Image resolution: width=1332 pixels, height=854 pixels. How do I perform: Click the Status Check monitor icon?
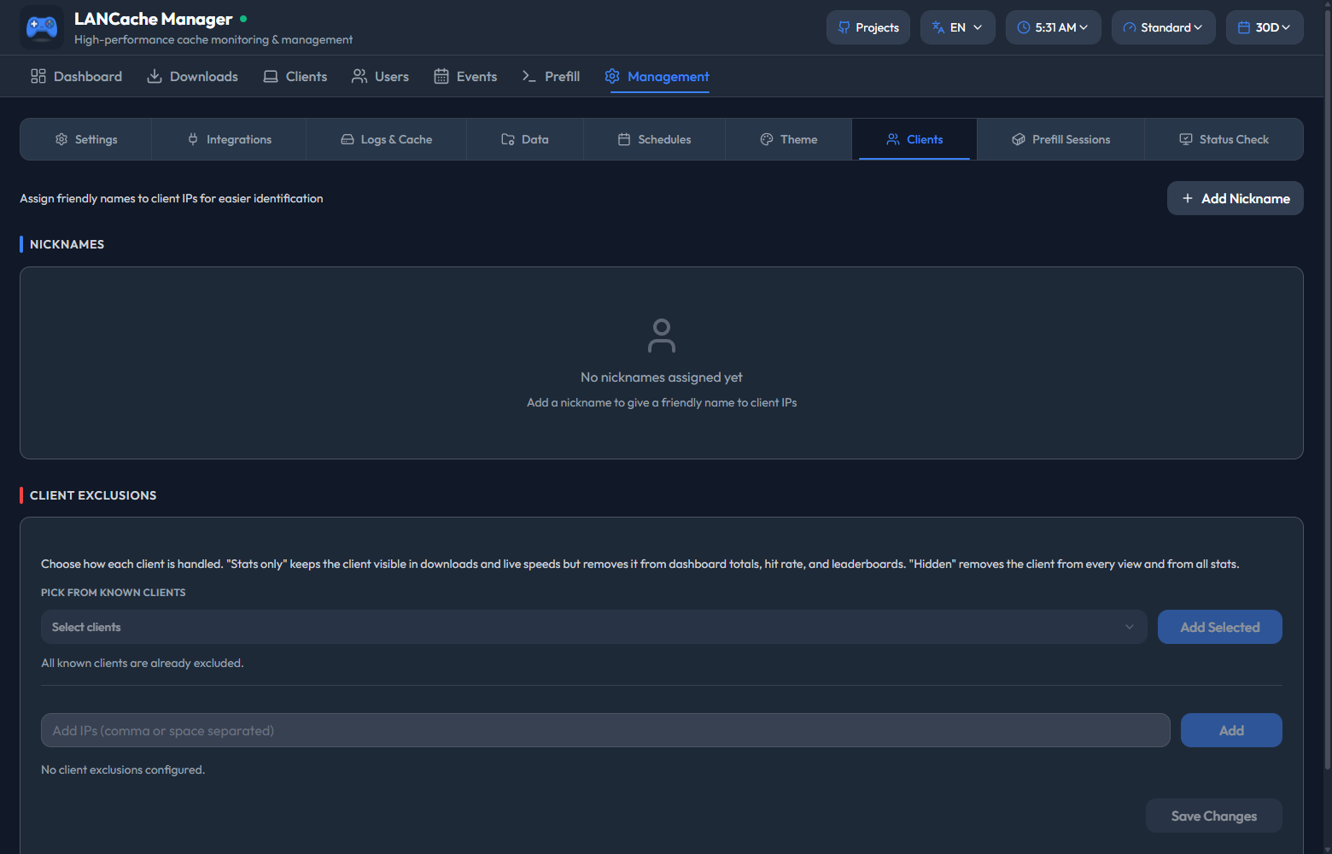[1186, 139]
